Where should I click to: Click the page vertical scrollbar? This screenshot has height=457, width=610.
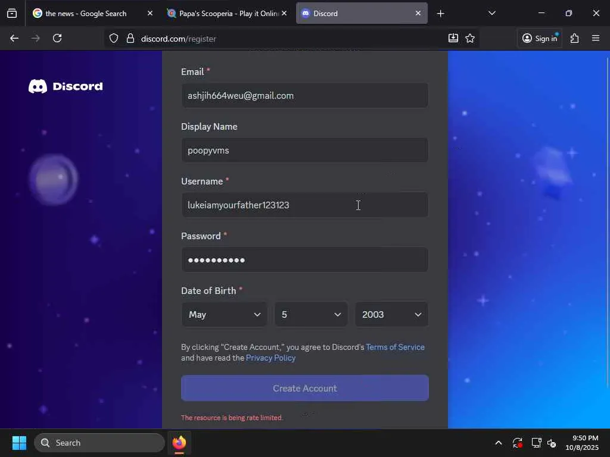(x=607, y=221)
